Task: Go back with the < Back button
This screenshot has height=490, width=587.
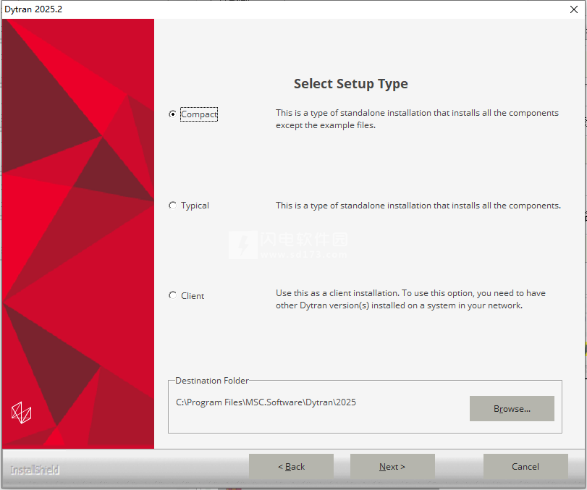Action: pos(291,467)
